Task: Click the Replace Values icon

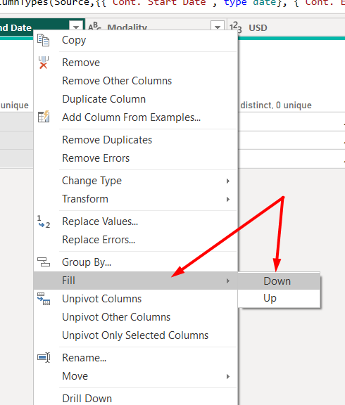Action: coord(44,221)
